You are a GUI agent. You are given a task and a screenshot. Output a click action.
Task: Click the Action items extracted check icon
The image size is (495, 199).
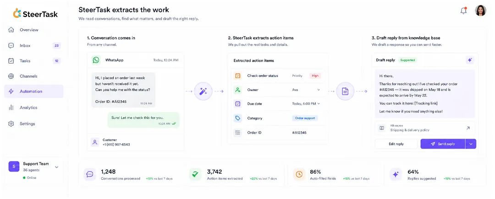[195, 174]
